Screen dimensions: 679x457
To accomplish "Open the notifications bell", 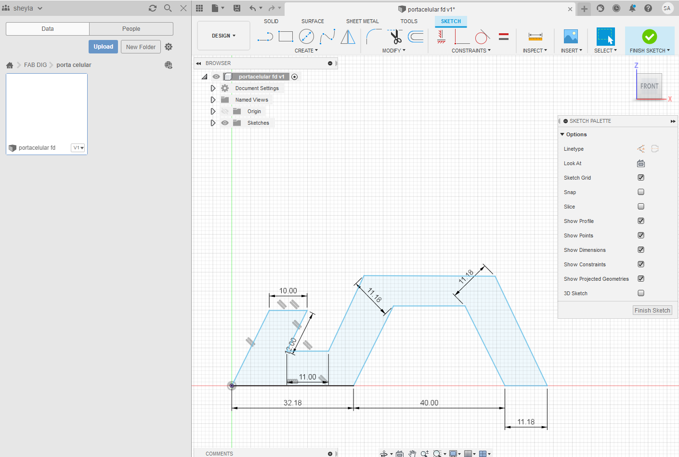I will point(632,8).
